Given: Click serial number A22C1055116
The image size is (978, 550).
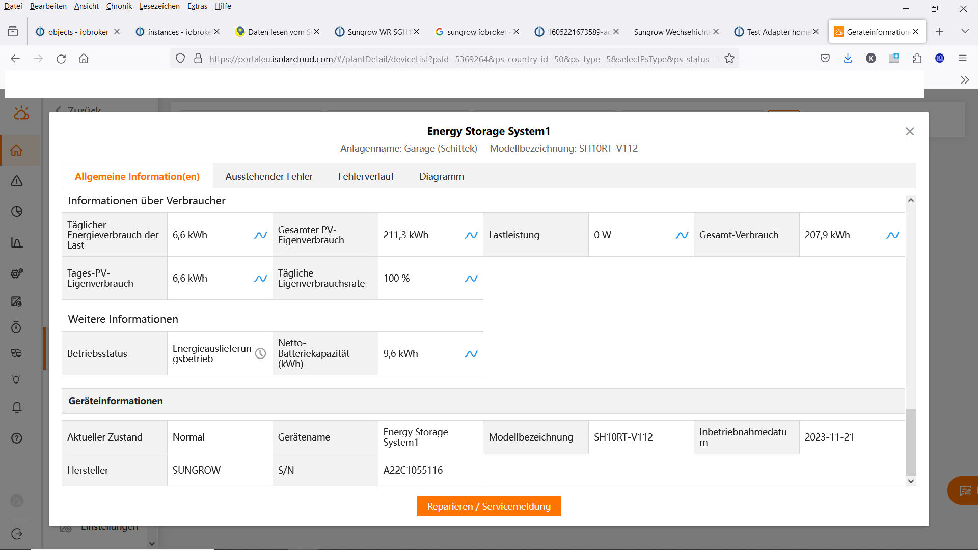Looking at the screenshot, I should [413, 470].
